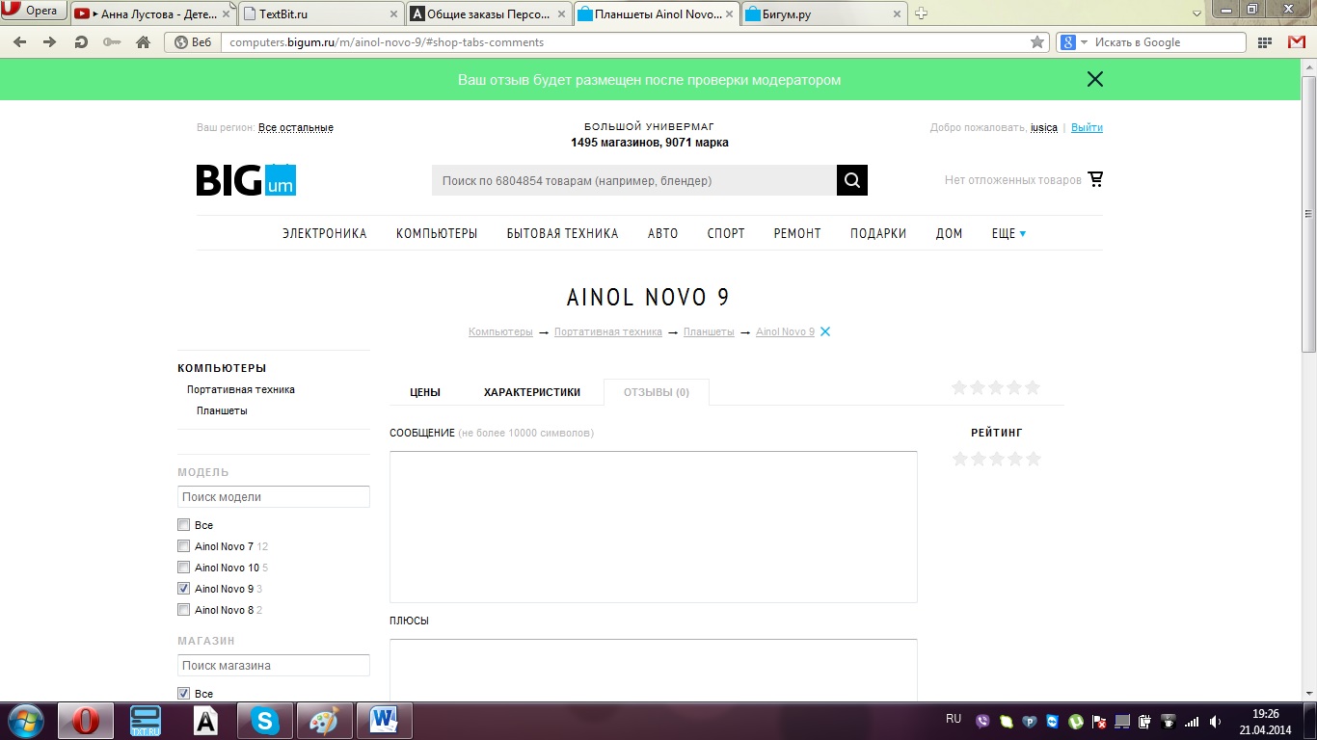Open Microsoft Word from the taskbar
Viewport: 1317px width, 740px height.
tap(384, 721)
